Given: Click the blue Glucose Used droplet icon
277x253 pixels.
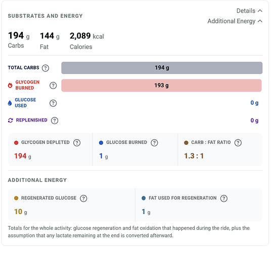Looking at the screenshot, I should point(10,103).
